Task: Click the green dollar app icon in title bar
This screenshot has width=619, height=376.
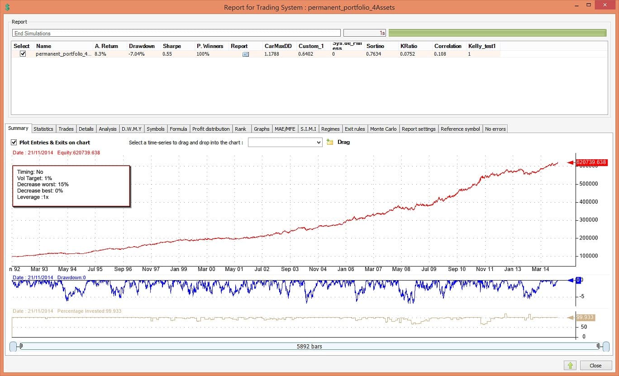Action: coord(7,7)
